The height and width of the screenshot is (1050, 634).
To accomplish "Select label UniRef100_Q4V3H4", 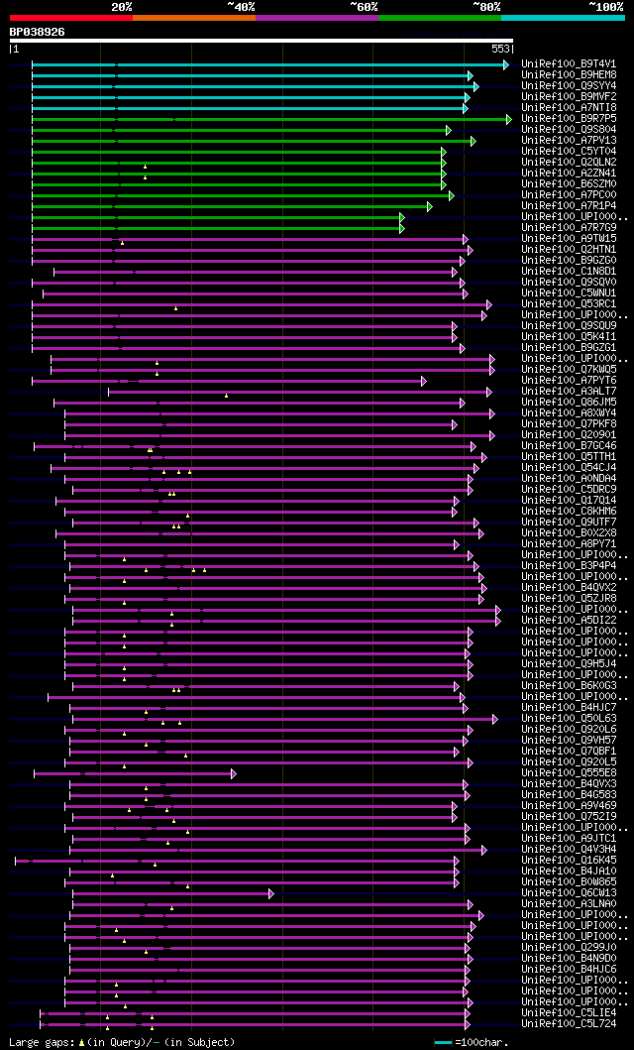I will 570,850.
